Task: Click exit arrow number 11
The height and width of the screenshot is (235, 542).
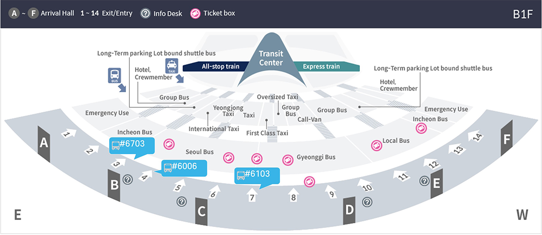Action: point(399,176)
